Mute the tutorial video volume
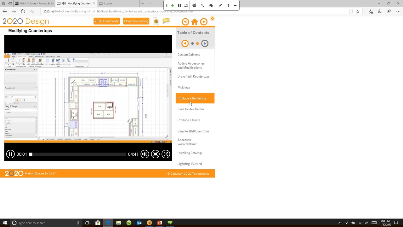 coord(145,154)
